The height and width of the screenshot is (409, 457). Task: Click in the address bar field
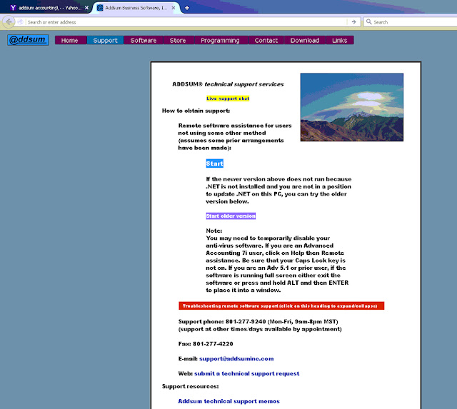tap(186, 22)
